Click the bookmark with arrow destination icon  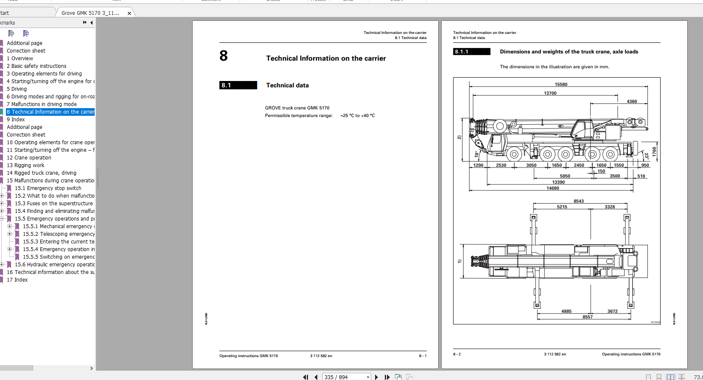[26, 34]
